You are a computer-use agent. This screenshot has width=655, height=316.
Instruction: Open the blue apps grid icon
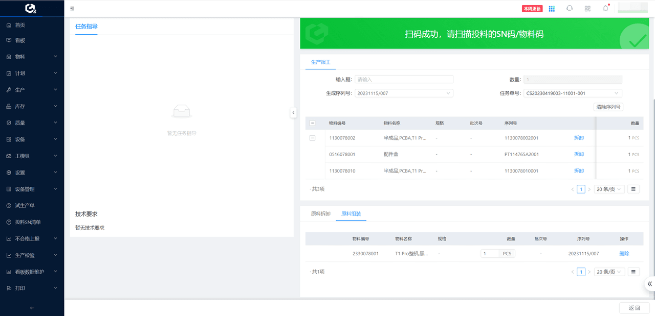pos(552,9)
